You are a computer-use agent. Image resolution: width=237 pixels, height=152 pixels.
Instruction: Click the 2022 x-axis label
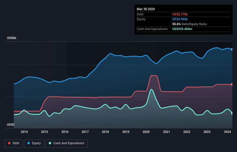point(187,132)
